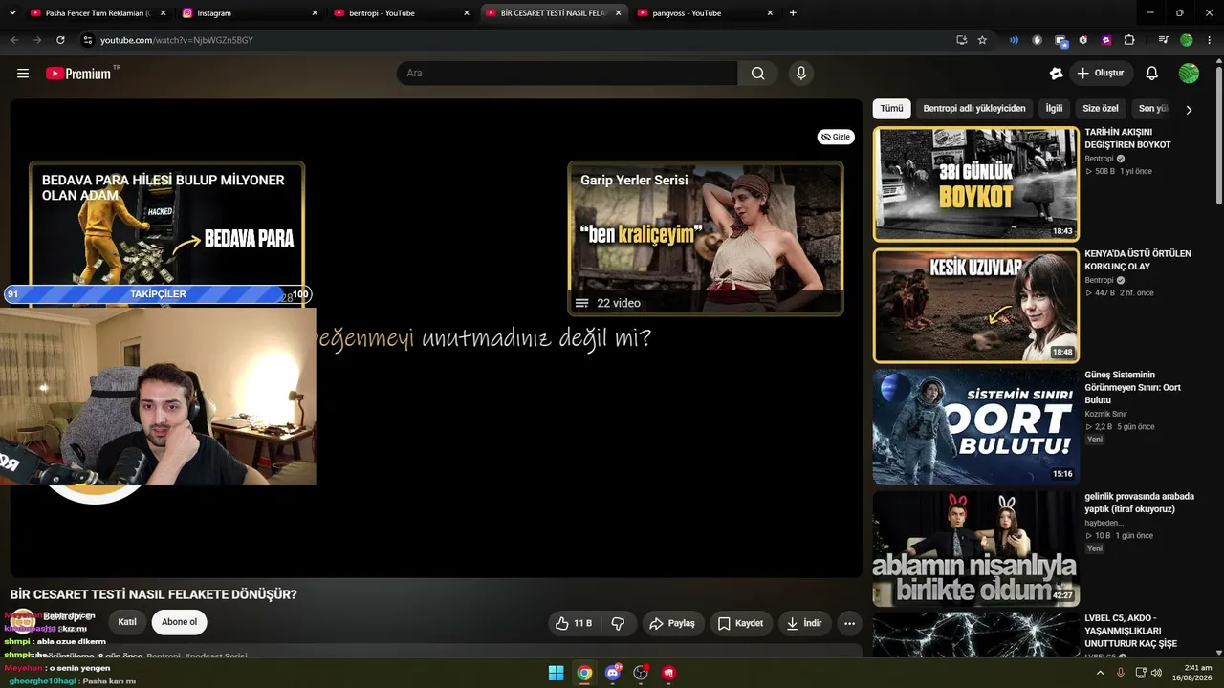Switch to the bentropi YouTube tab
This screenshot has width=1224, height=688.
(x=402, y=13)
